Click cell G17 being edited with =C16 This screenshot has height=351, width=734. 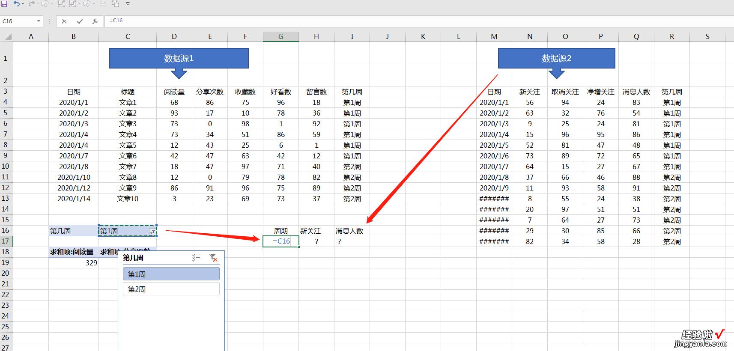pos(281,241)
